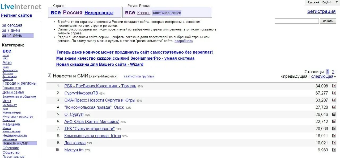Image resolution: width=340 pixels, height=158 pixels.
Task: Select Русский language option
Action: click(313, 2)
